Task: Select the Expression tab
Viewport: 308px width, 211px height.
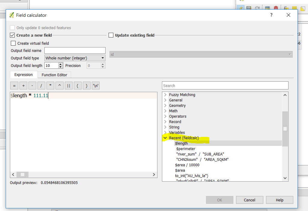Action: 23,75
